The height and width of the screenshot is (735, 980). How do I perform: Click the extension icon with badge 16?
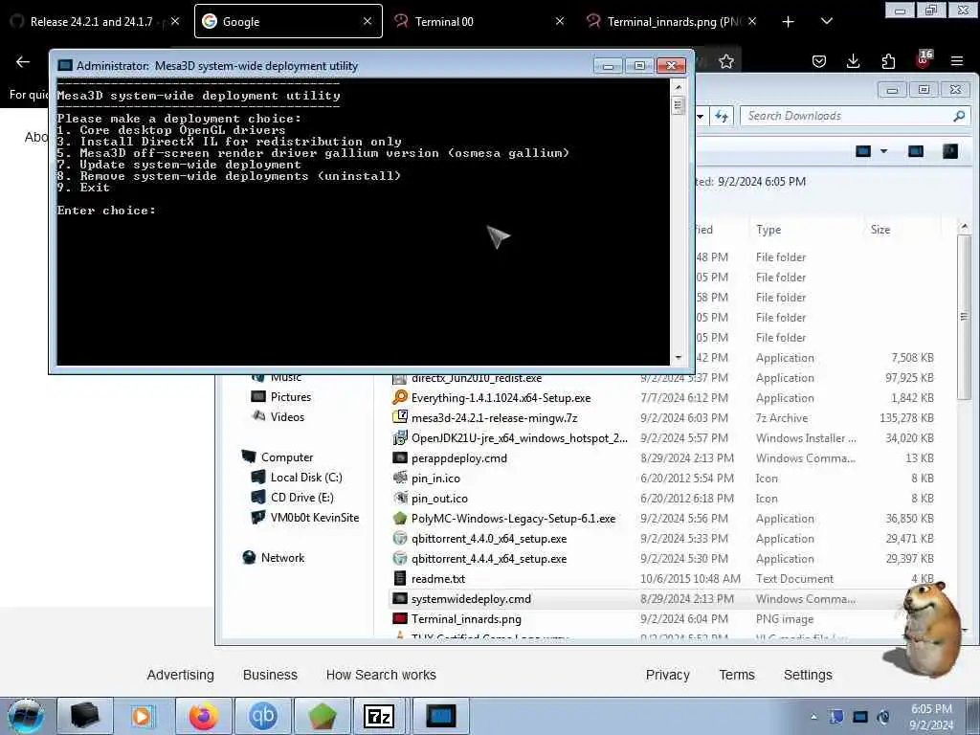924,60
